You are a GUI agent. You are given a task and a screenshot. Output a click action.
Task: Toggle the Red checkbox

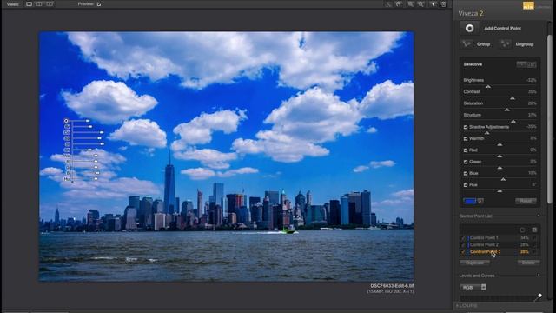466,150
